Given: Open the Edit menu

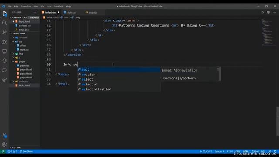Looking at the screenshot, I should [16, 7].
